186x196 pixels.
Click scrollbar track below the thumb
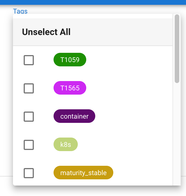coord(177,134)
